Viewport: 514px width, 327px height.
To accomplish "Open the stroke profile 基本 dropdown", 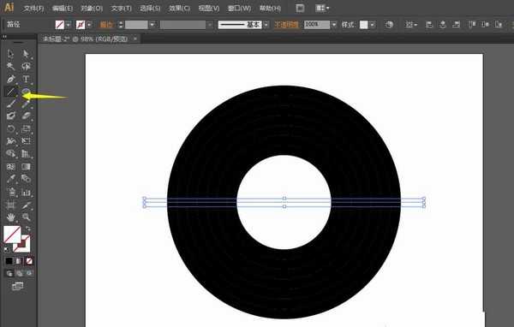I will (x=266, y=25).
